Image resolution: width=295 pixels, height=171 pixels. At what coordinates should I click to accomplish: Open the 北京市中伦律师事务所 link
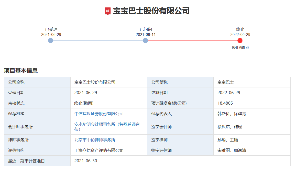pyautogui.click(x=95, y=140)
